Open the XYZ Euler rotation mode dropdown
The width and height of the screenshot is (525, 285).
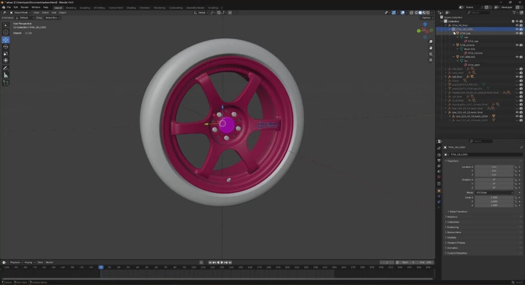click(x=494, y=193)
